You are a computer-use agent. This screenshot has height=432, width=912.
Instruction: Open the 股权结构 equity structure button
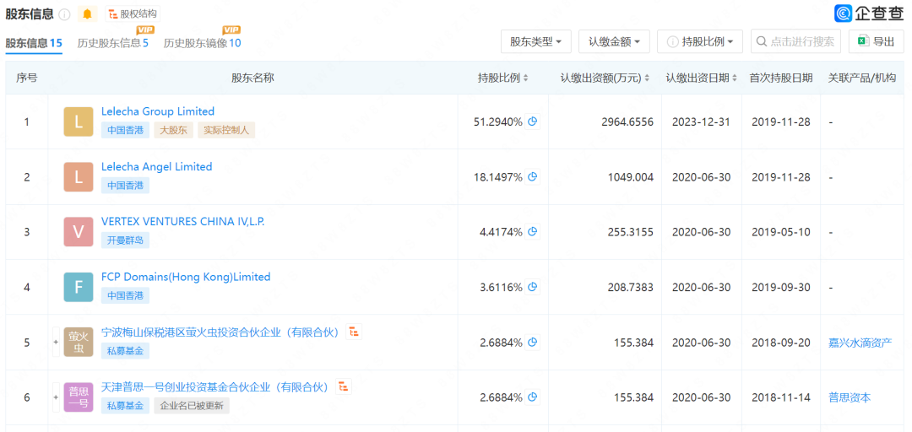pos(133,14)
